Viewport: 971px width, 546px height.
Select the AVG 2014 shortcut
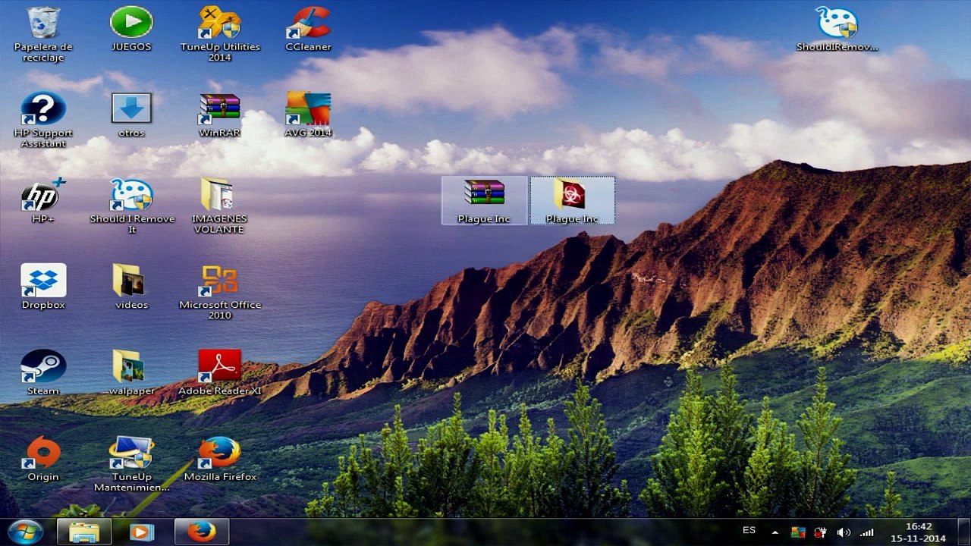(308, 115)
